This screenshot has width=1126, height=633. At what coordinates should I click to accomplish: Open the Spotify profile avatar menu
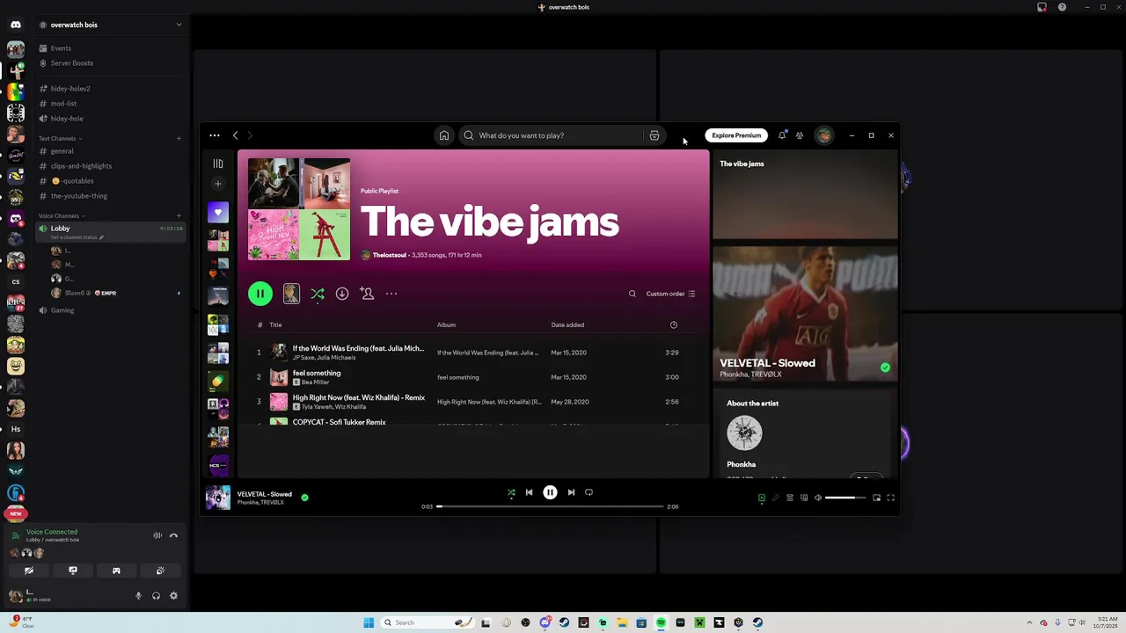pyautogui.click(x=824, y=135)
